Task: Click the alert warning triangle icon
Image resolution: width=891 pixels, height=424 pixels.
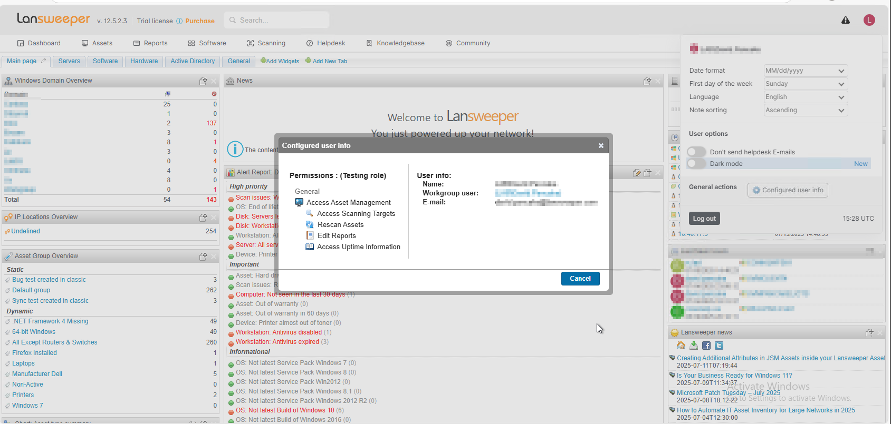Action: [x=846, y=21]
